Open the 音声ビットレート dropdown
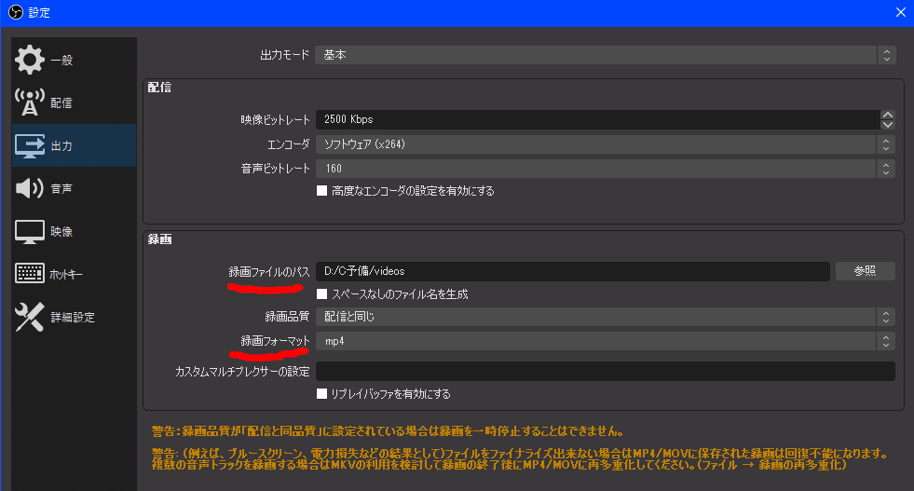 pyautogui.click(x=605, y=169)
